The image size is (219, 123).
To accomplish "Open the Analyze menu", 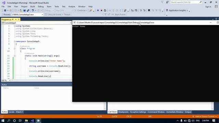I will 72,6.
